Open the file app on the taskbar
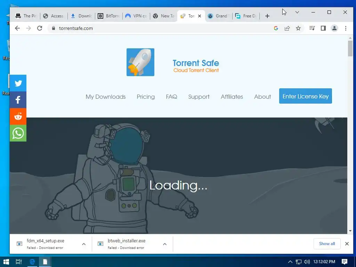Image resolution: width=356 pixels, height=267 pixels. coord(45,261)
